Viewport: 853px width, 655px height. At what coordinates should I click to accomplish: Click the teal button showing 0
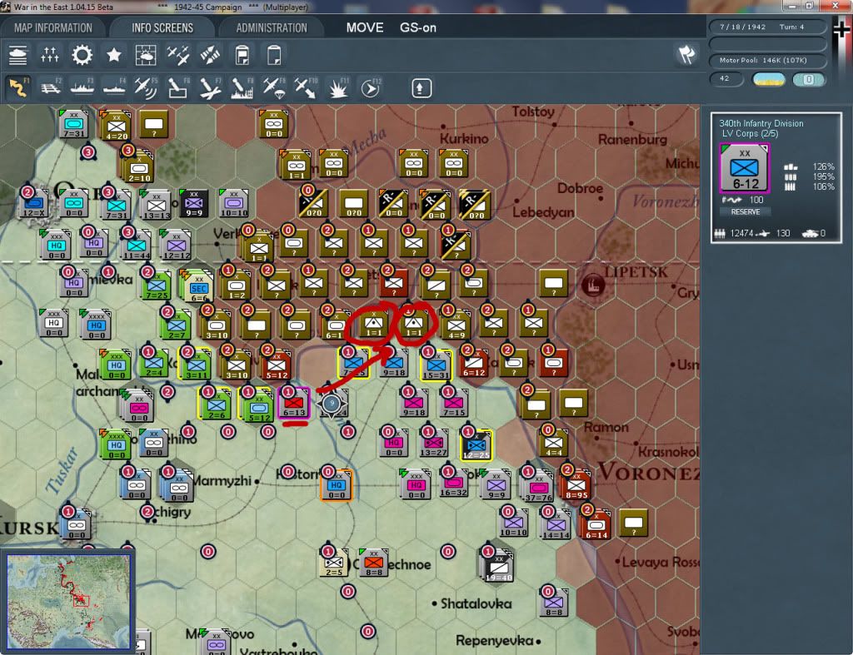click(809, 79)
